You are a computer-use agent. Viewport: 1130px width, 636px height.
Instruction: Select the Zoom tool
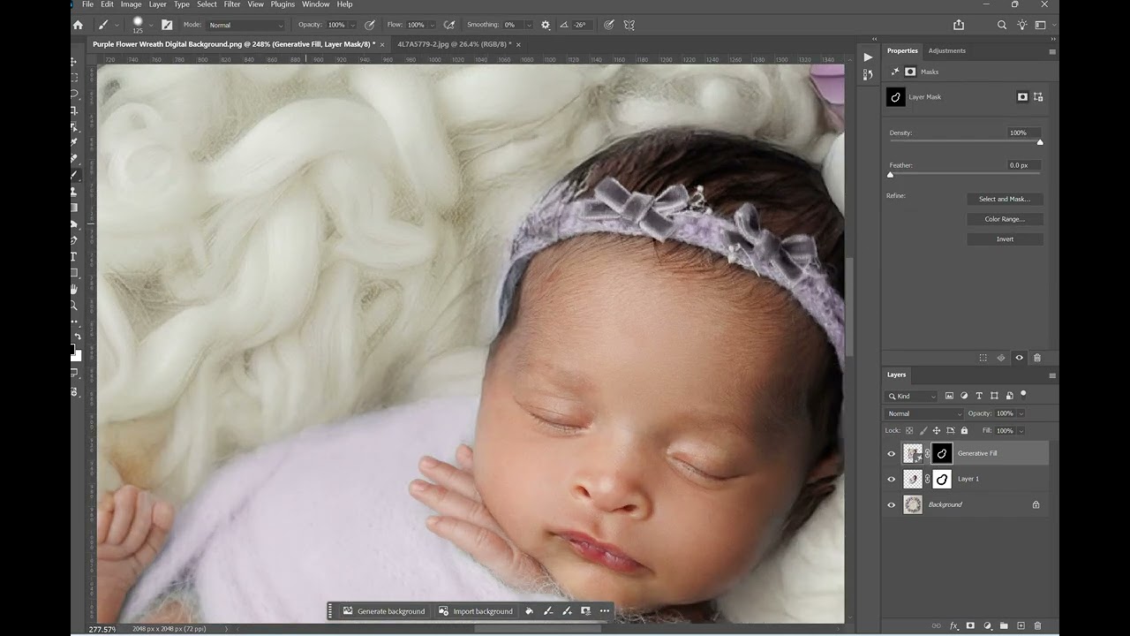(74, 306)
